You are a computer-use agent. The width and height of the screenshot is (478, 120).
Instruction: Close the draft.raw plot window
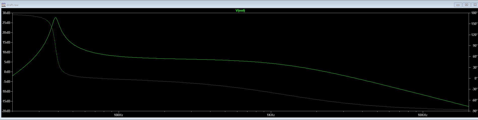(474, 5)
